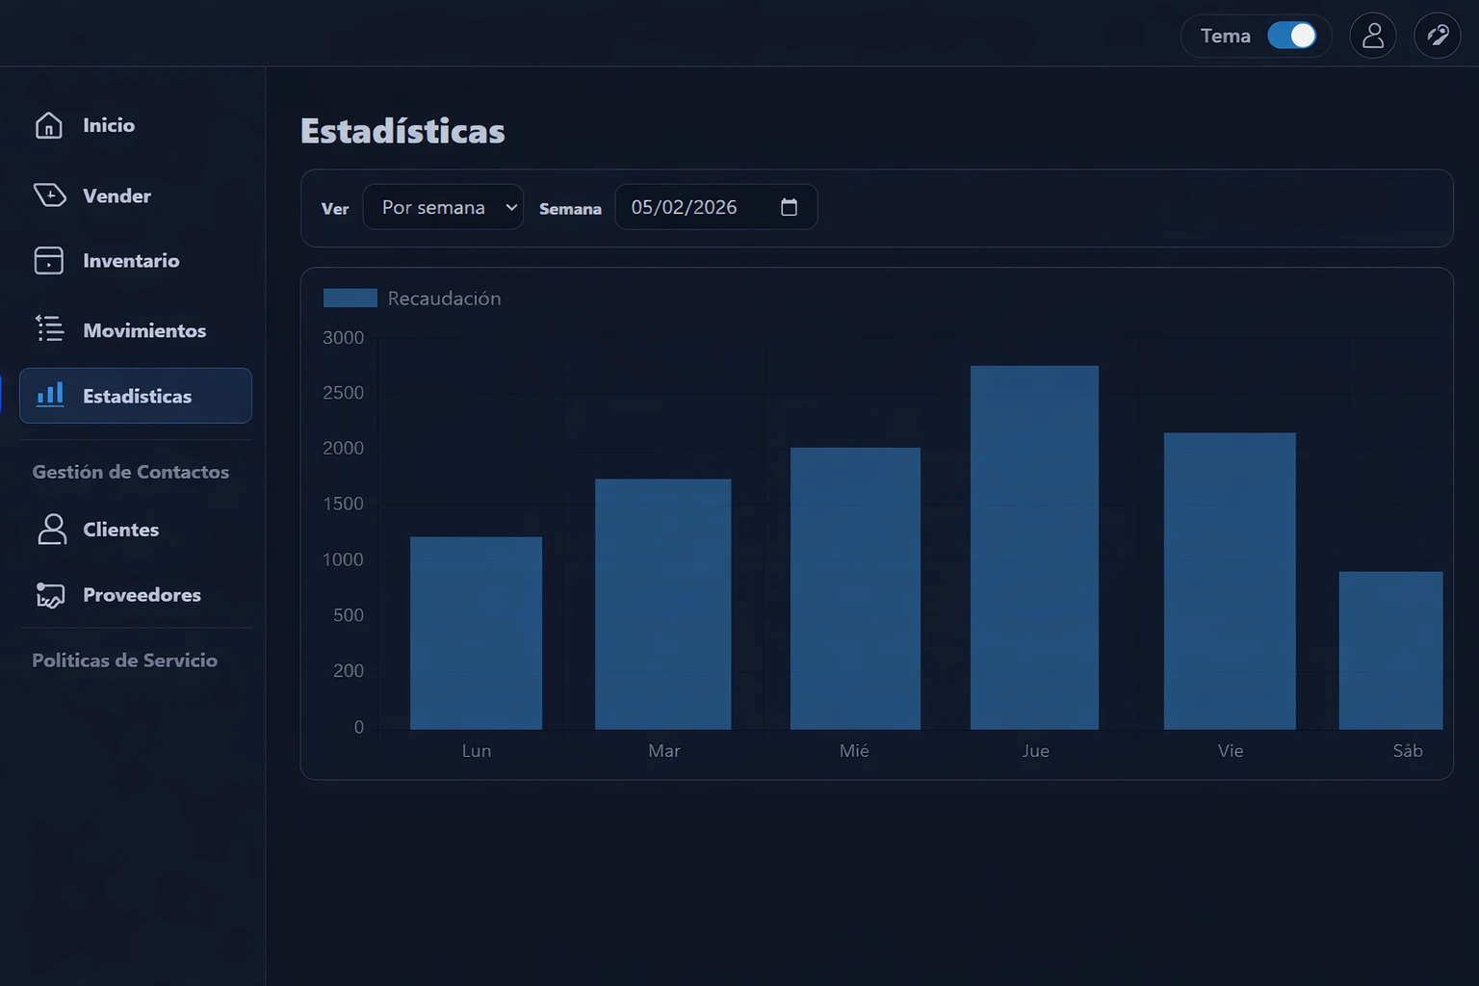This screenshot has height=986, width=1479.
Task: Open Politicas de Servicio link
Action: [124, 661]
